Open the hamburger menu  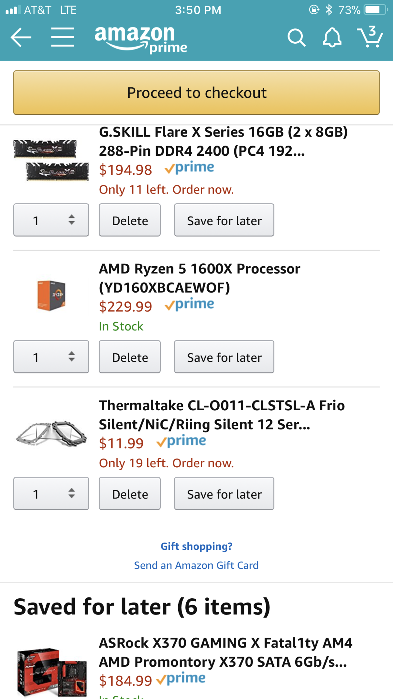pos(62,38)
